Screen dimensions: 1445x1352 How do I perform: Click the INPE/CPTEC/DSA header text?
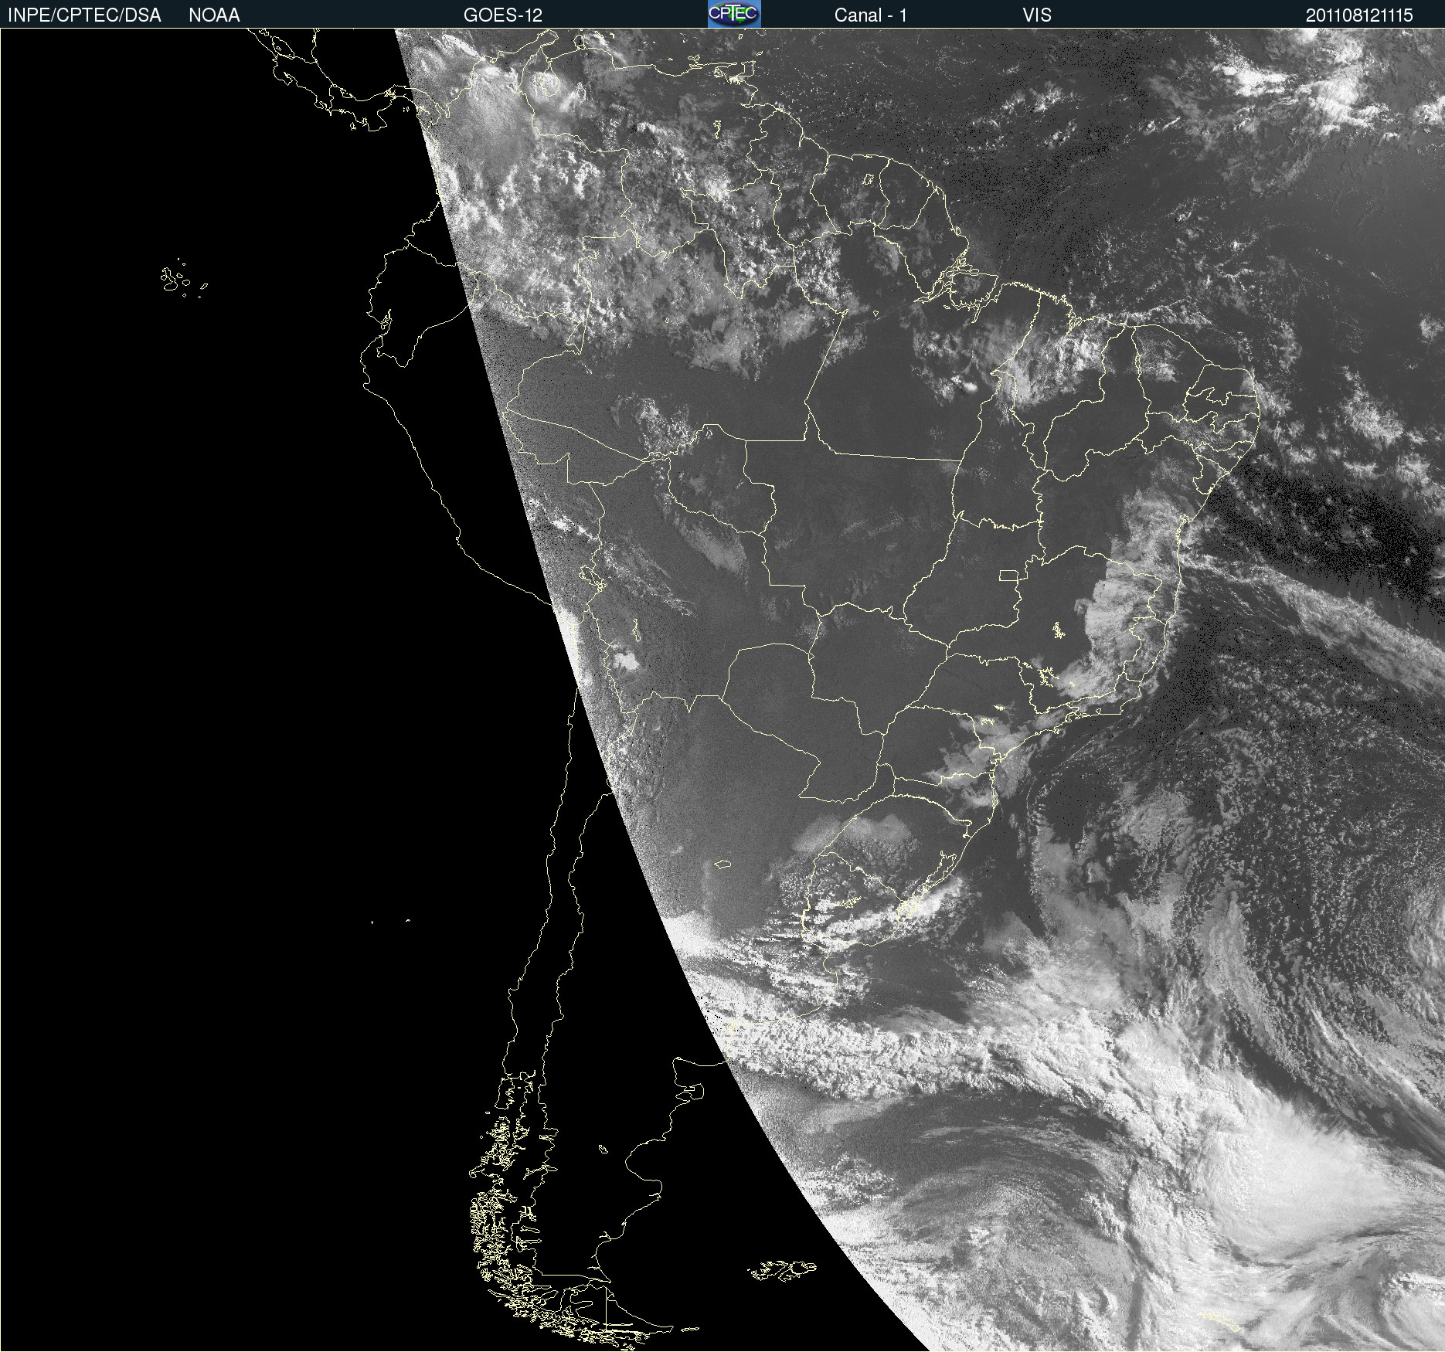click(84, 15)
